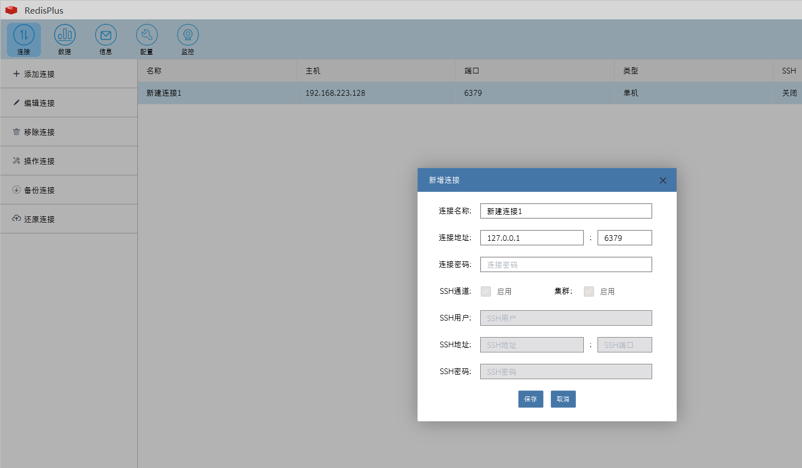Image resolution: width=802 pixels, height=468 pixels.
Task: Choose 编辑连接 in the sidebar
Action: coord(69,103)
